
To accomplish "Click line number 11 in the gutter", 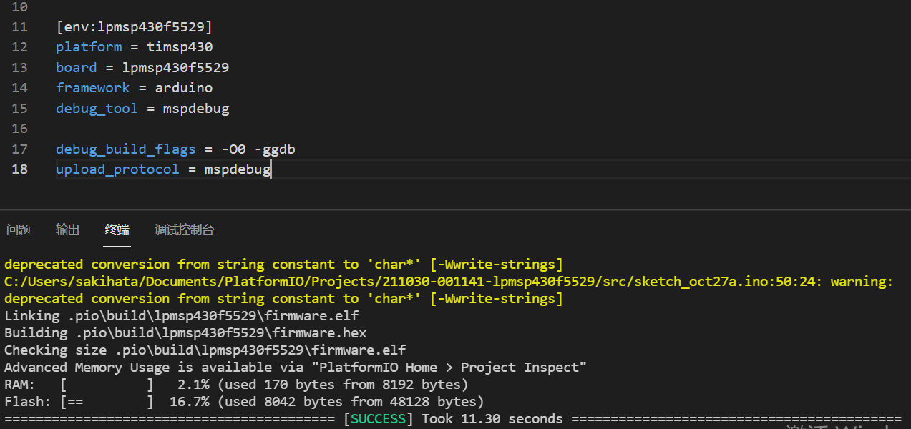I will tap(19, 27).
